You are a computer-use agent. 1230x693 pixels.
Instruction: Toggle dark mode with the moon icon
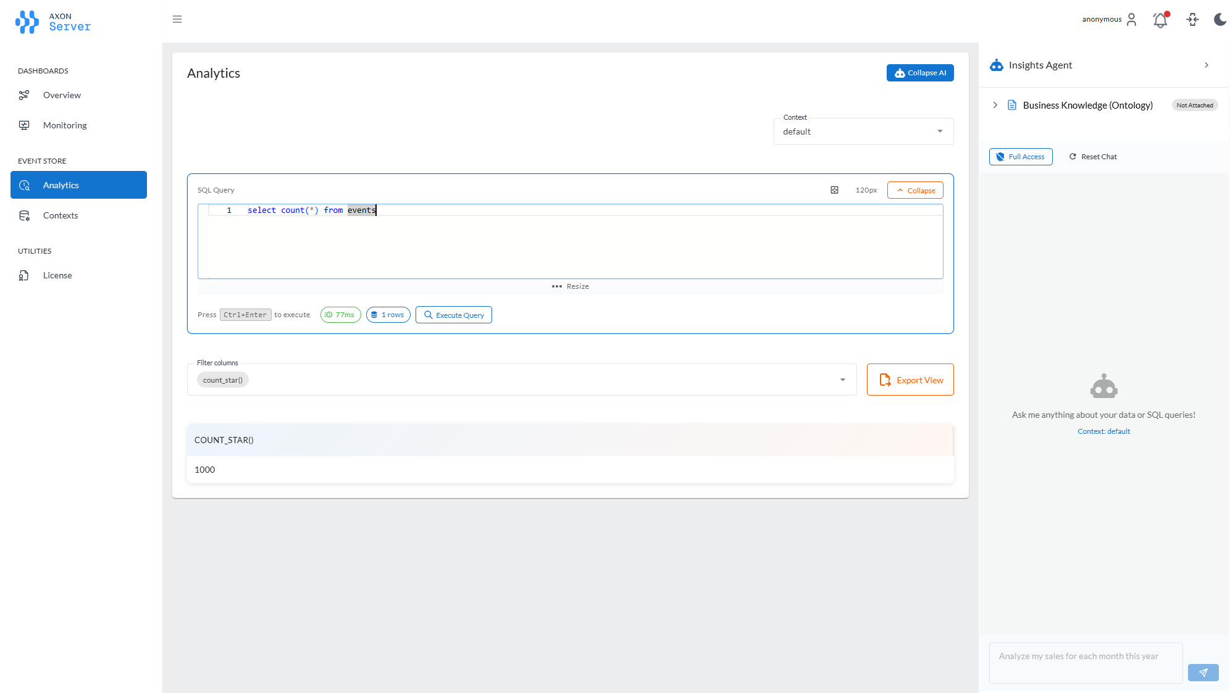1220,19
